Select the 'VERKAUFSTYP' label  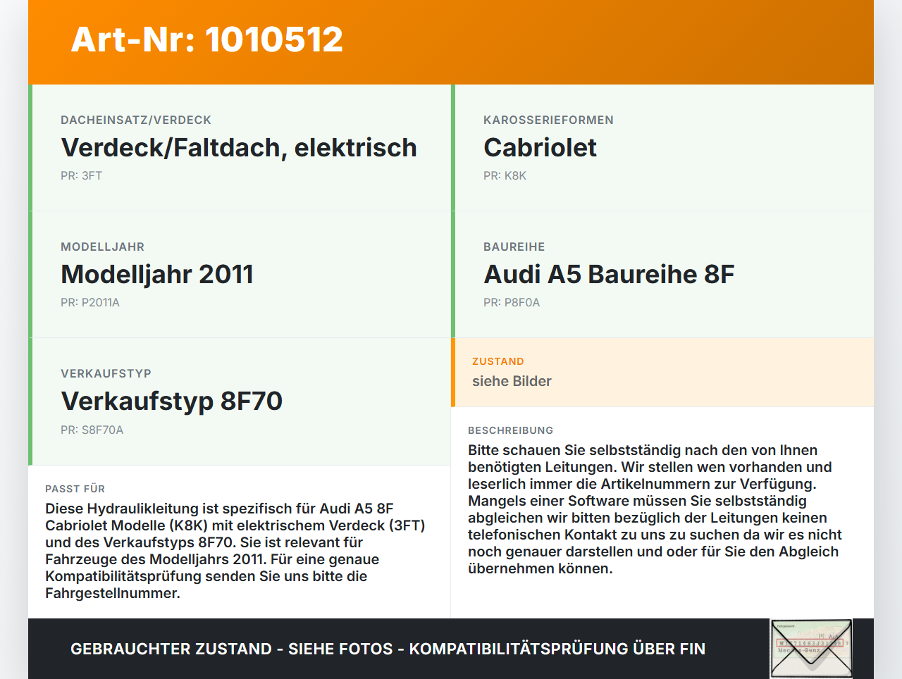coord(106,373)
